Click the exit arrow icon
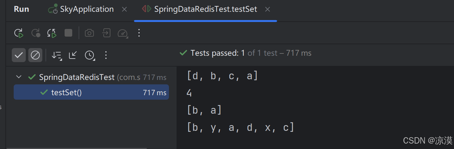Viewport: 454px width, 149px height. pyautogui.click(x=106, y=33)
